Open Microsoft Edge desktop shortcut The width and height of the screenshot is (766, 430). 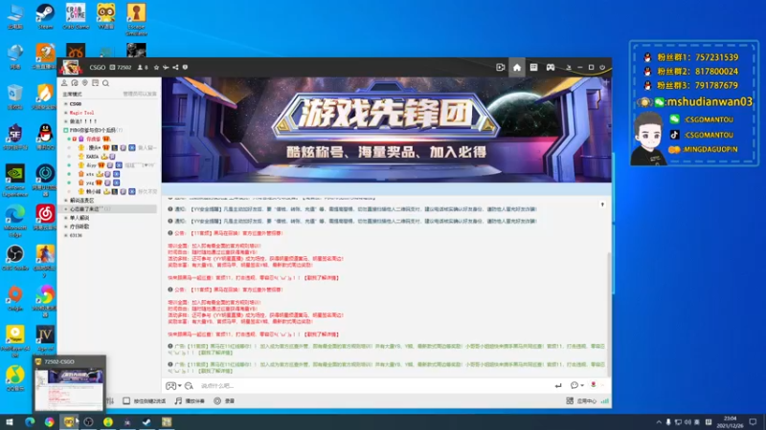pos(15,221)
